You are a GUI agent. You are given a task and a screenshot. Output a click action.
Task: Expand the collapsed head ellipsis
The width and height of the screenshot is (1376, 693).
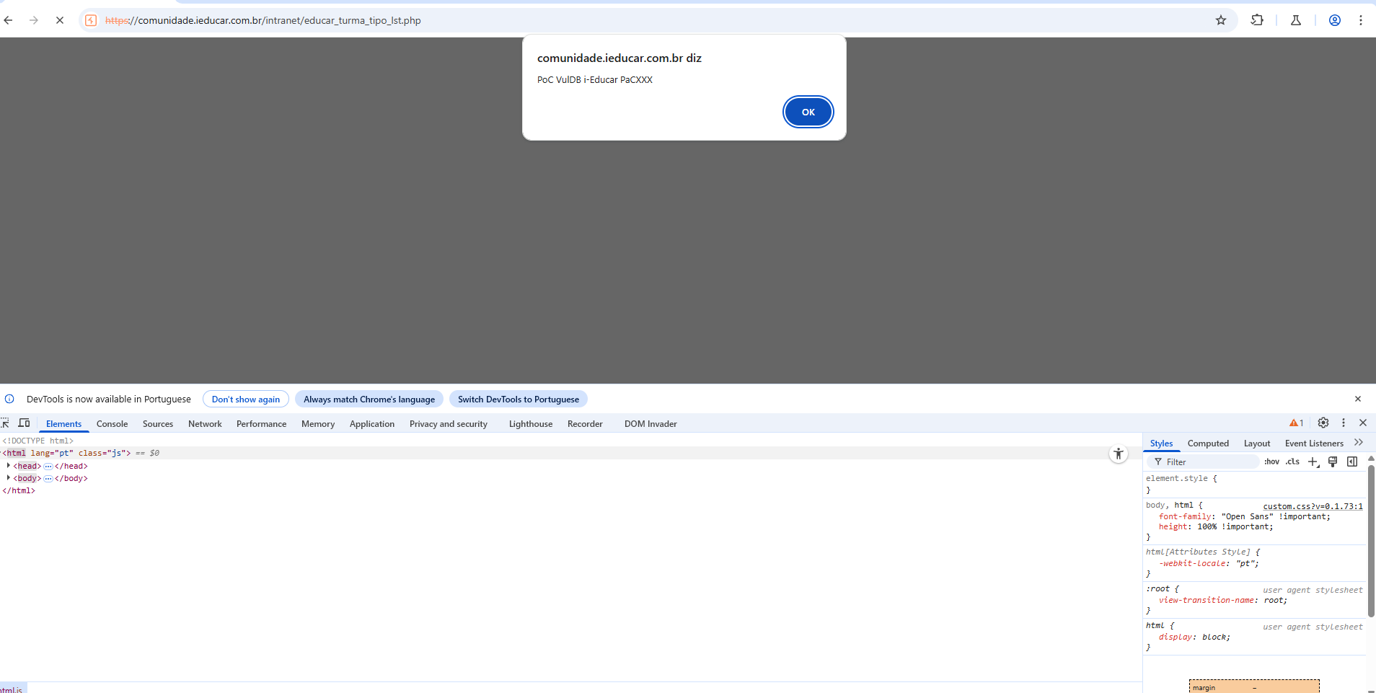[x=48, y=467]
